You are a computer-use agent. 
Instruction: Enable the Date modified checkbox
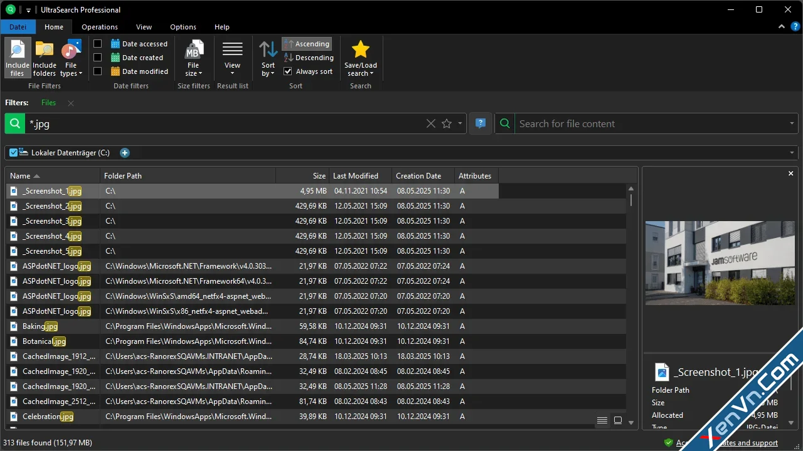(x=98, y=71)
